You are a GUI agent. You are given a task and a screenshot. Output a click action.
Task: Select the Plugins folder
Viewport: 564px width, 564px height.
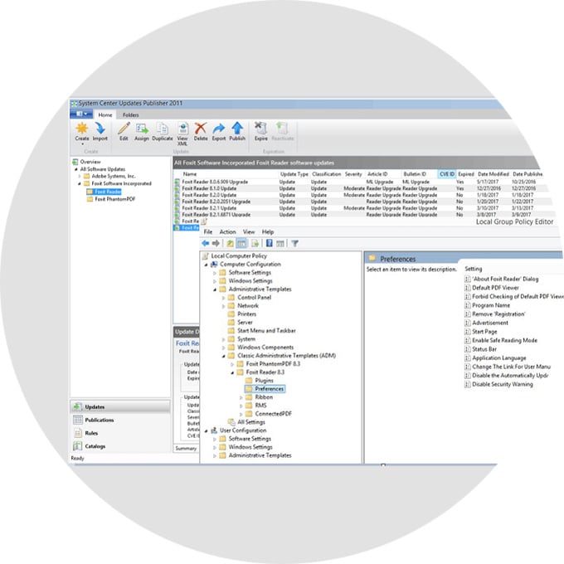click(x=264, y=381)
